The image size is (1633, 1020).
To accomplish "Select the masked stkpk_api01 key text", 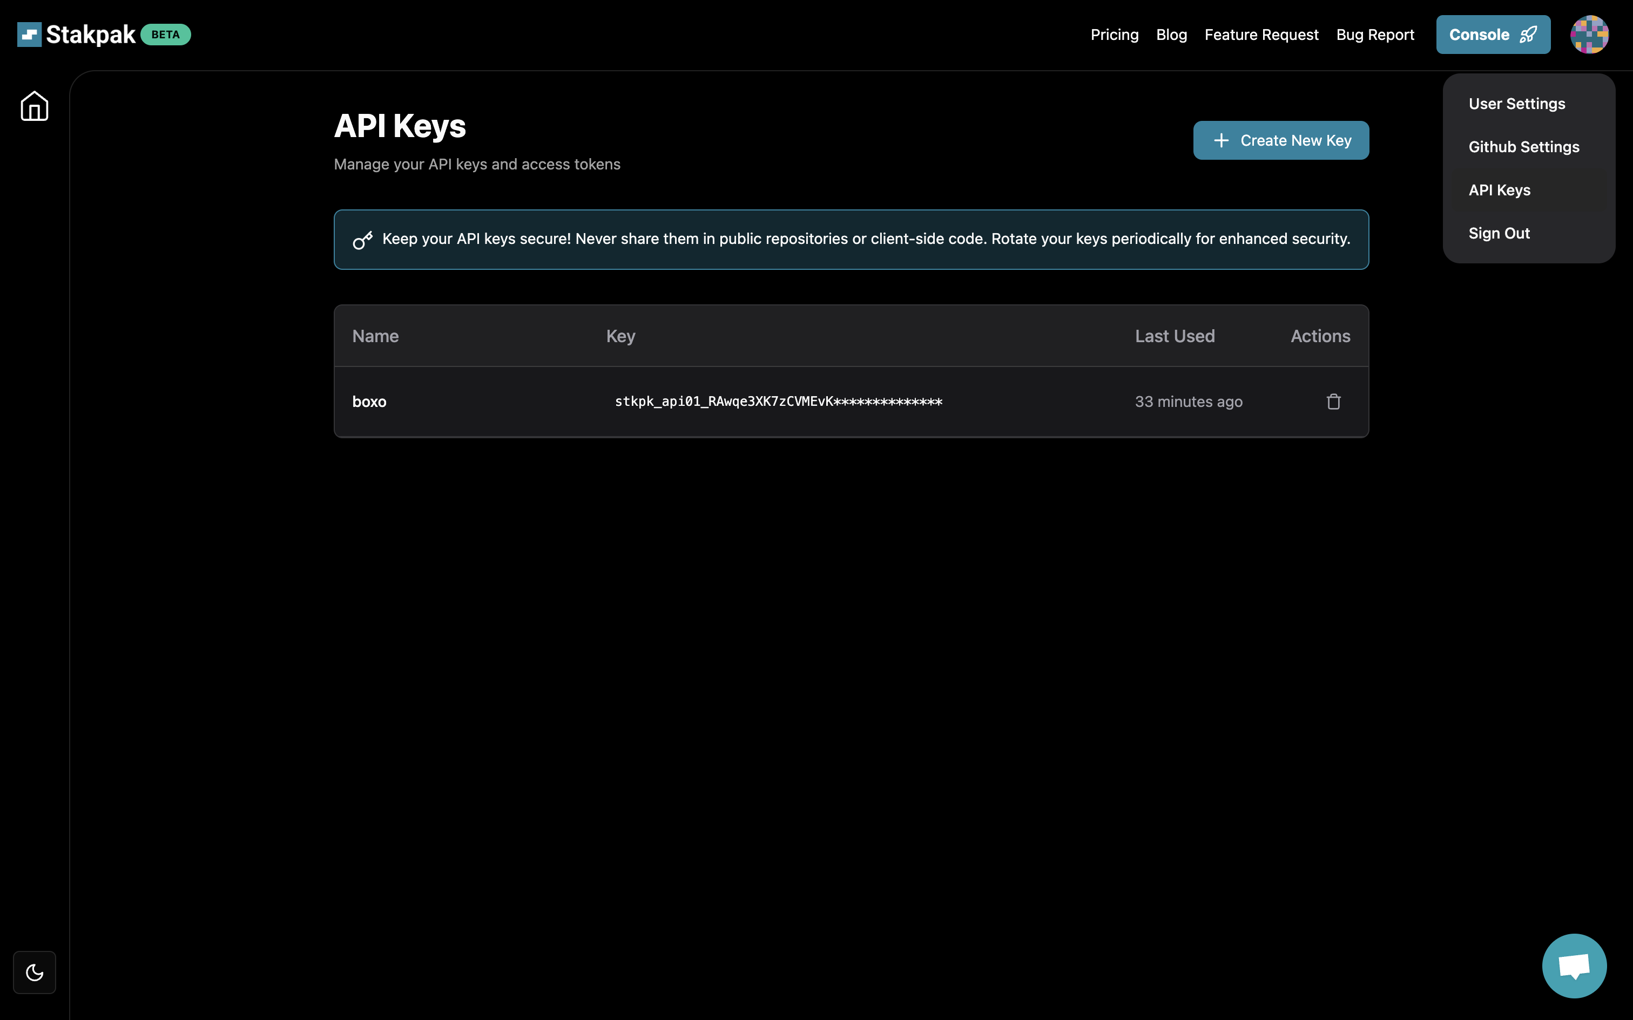I will coord(778,402).
